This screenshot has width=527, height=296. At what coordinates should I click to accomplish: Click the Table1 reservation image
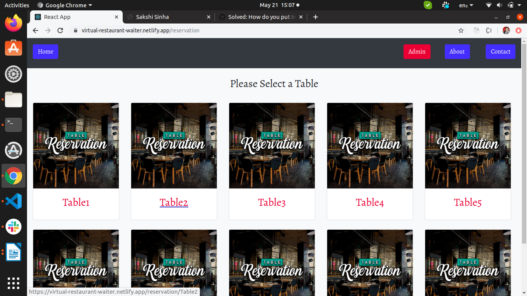(76, 146)
